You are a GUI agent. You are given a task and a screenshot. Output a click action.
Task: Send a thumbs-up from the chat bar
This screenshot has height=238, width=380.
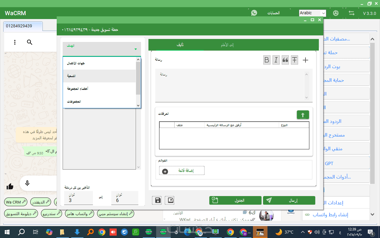click(x=10, y=187)
